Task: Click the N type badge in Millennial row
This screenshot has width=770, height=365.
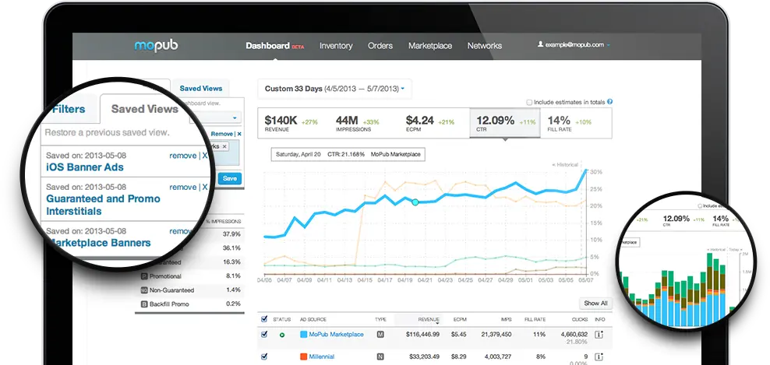Action: click(x=380, y=356)
